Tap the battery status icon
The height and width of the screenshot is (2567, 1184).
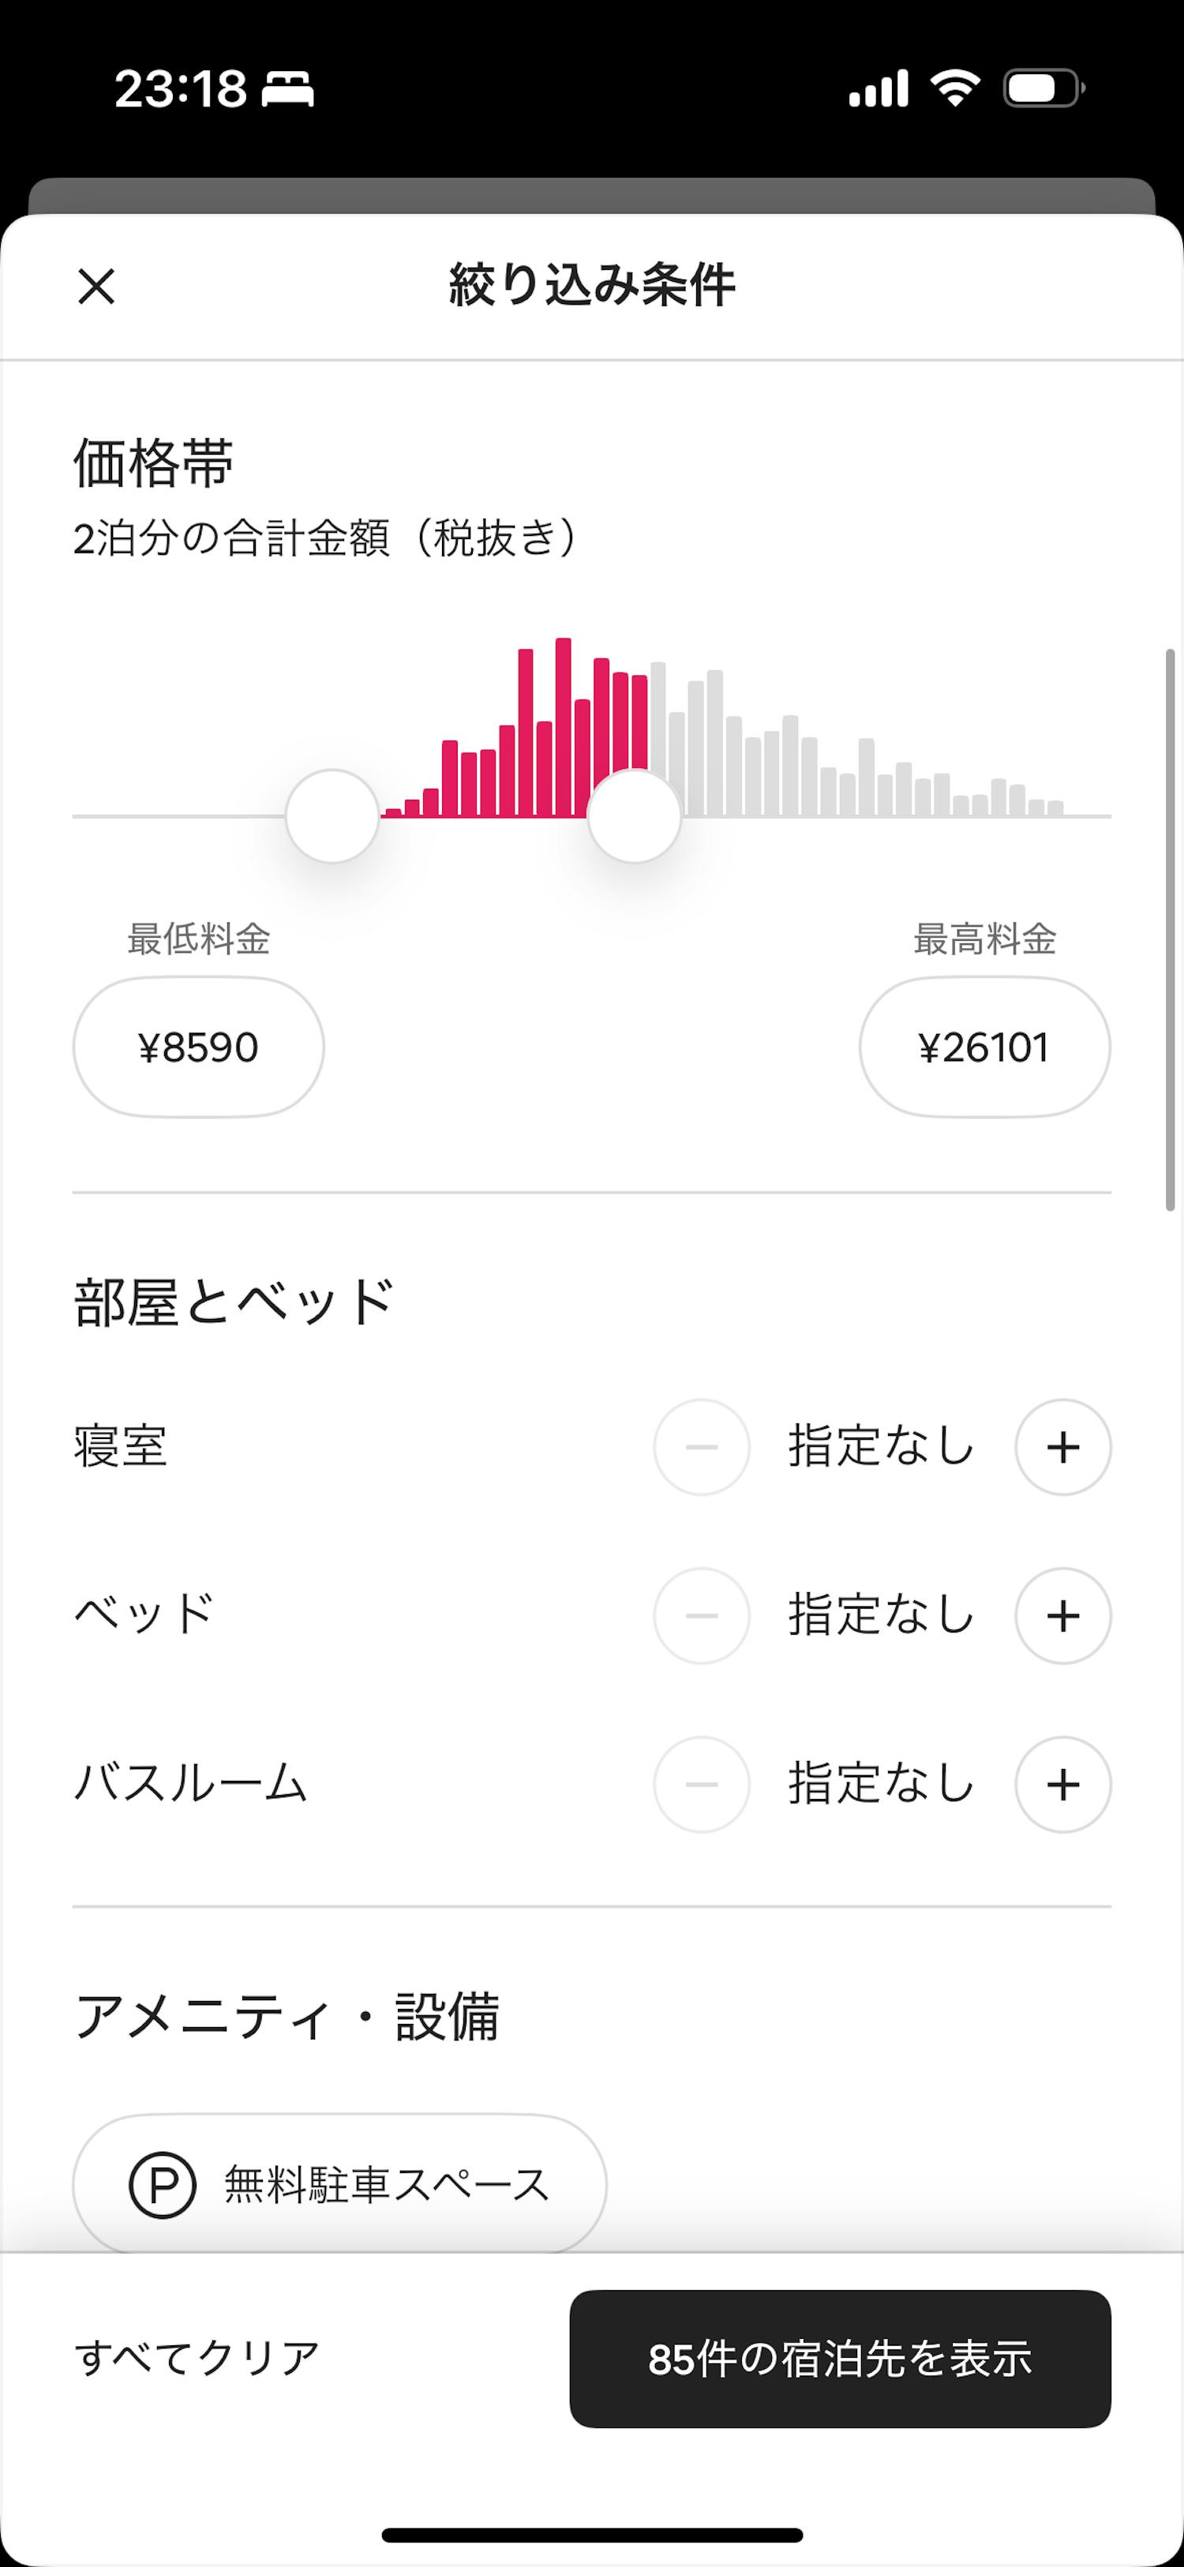pyautogui.click(x=1043, y=88)
